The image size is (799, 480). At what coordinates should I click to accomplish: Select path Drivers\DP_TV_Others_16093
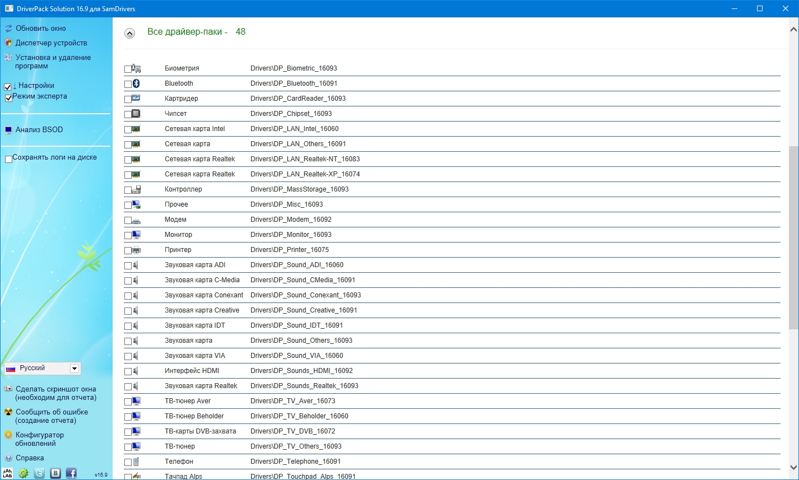tap(296, 446)
